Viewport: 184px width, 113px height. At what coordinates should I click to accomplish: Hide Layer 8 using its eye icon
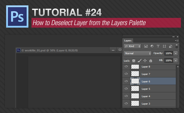click(x=126, y=66)
